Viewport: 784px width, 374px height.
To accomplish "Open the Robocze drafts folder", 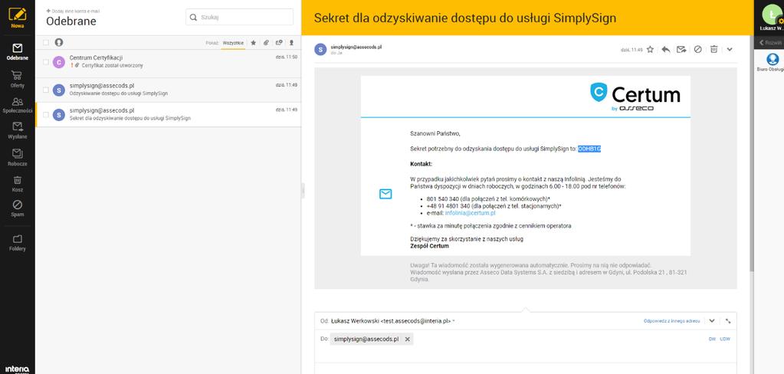I will tap(18, 157).
